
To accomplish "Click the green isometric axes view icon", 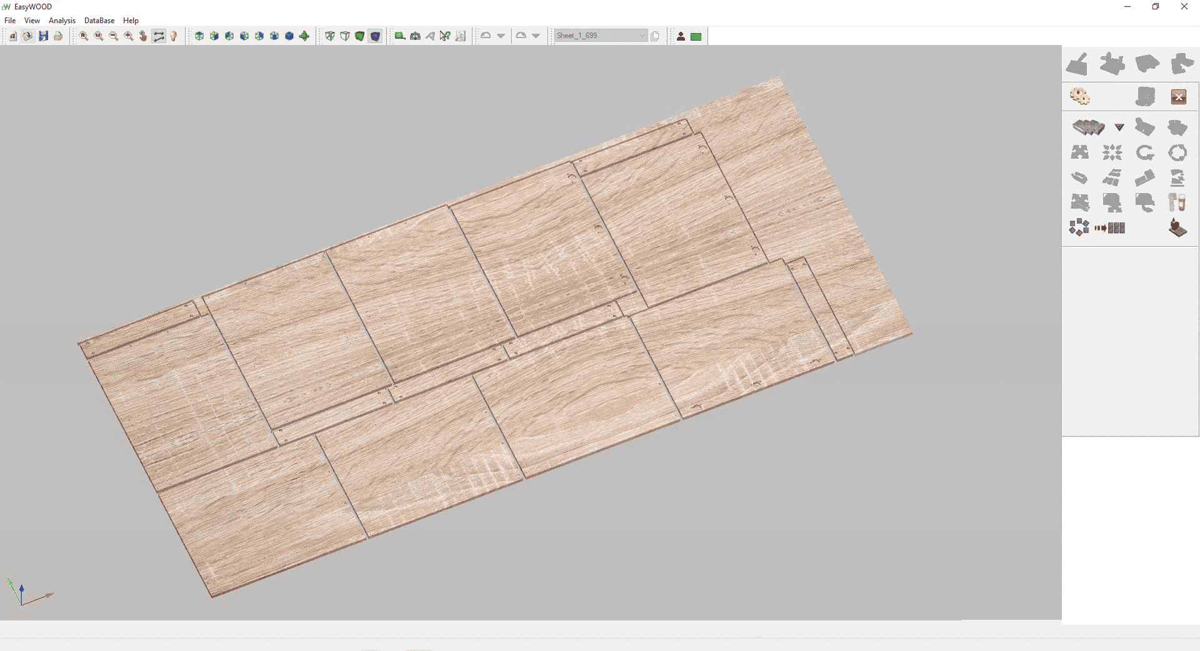I will pyautogui.click(x=304, y=36).
